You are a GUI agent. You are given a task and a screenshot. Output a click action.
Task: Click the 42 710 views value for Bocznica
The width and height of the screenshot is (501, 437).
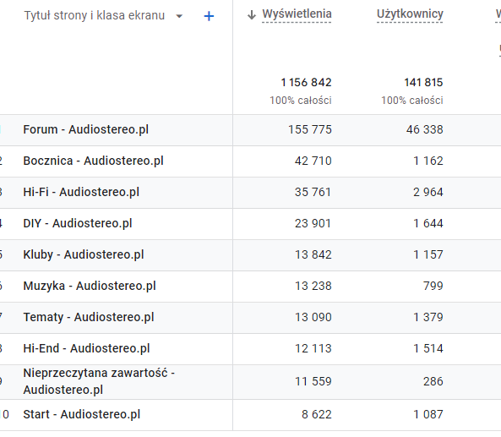[x=313, y=161]
